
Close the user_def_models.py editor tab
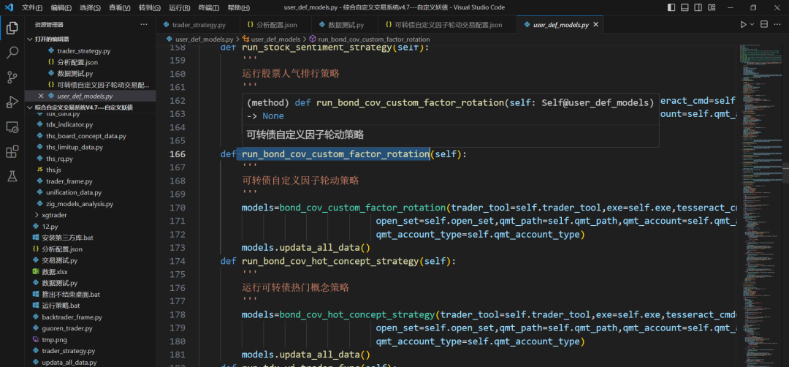pyautogui.click(x=596, y=25)
